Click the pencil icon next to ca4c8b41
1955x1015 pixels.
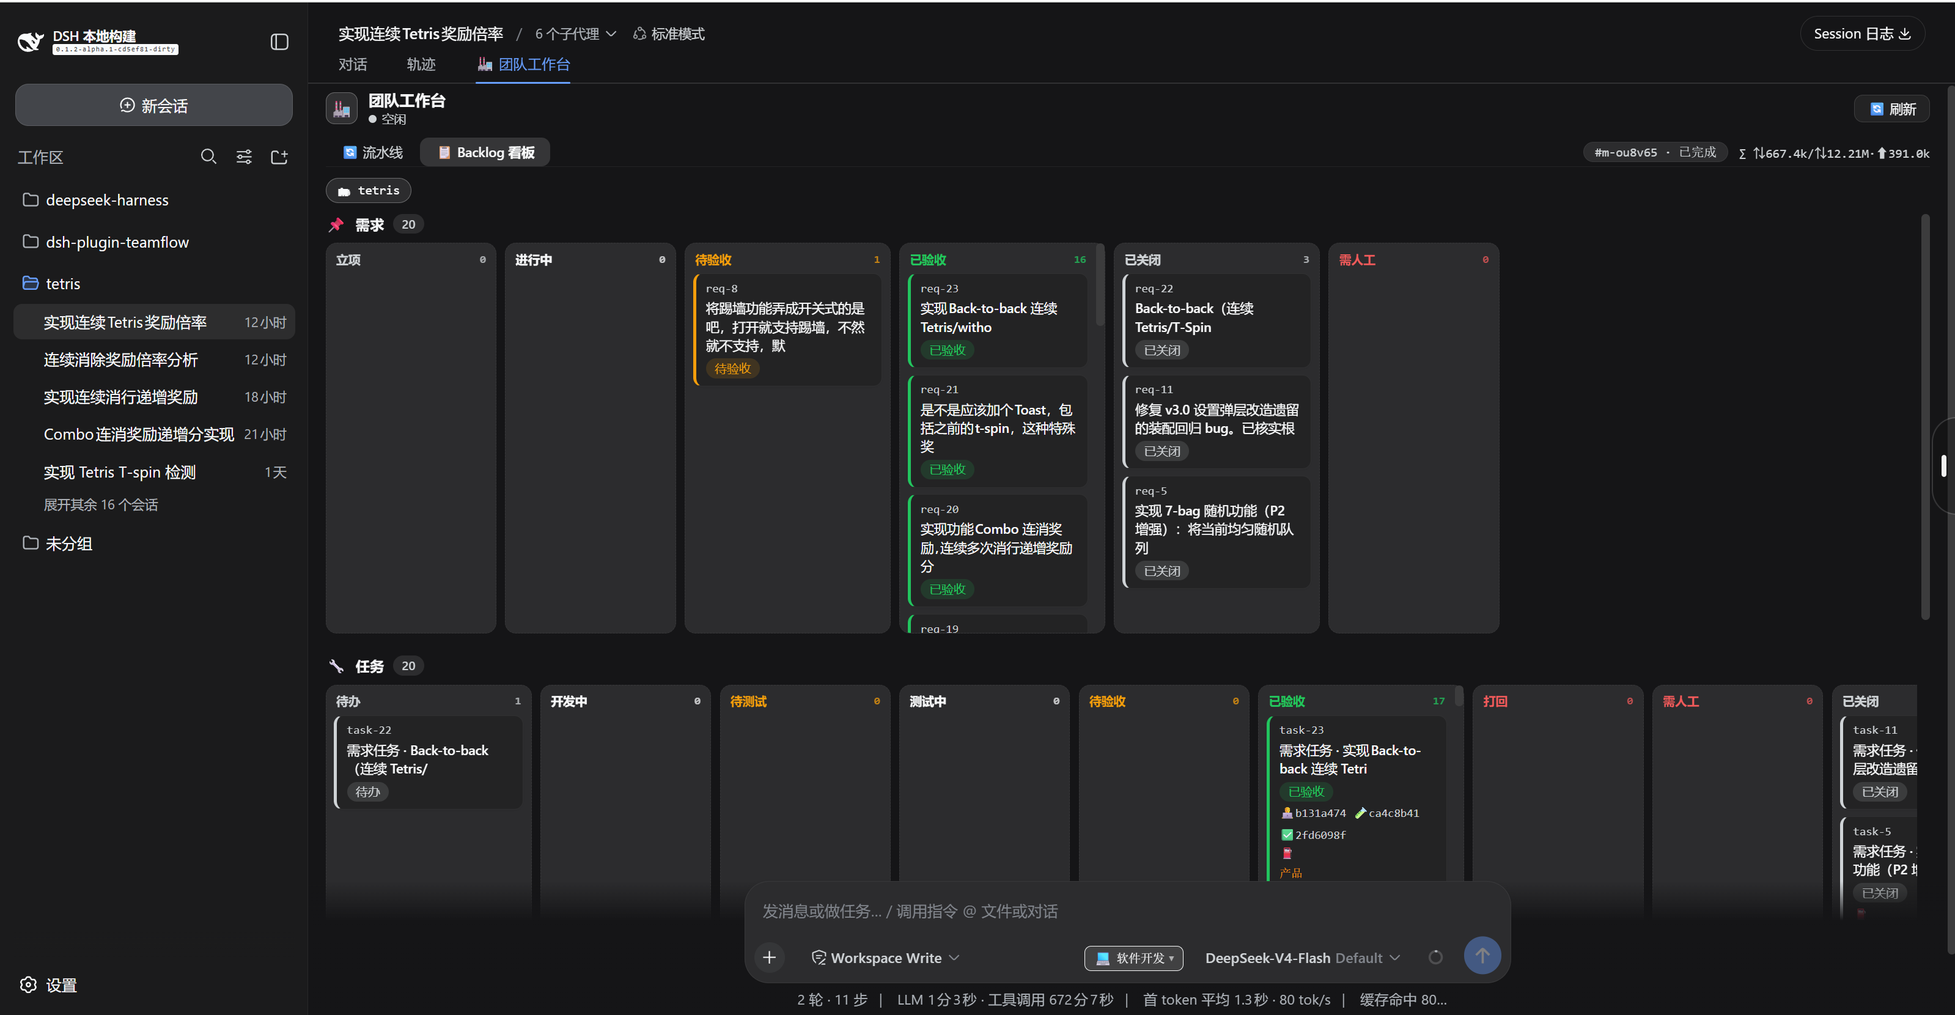coord(1360,813)
